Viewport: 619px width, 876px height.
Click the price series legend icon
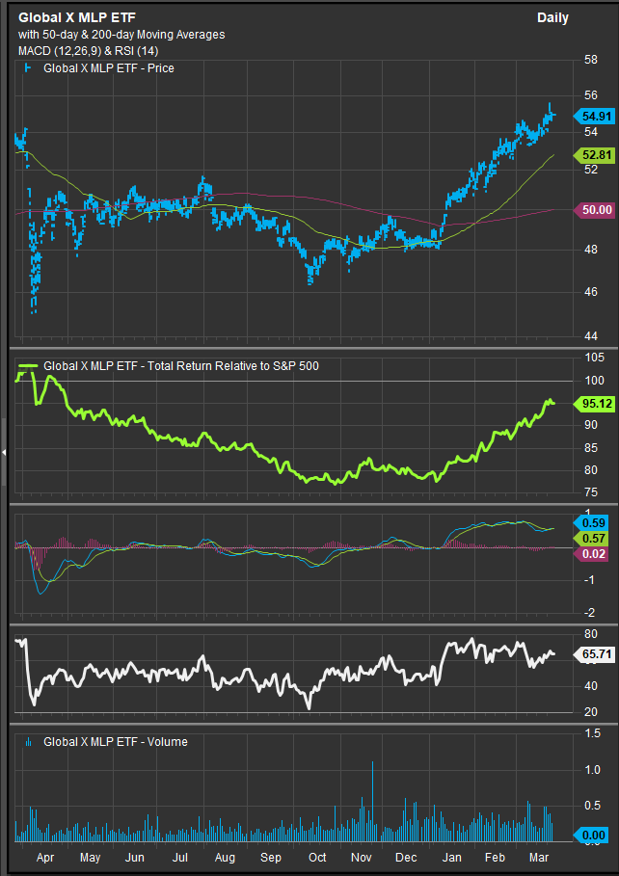29,68
